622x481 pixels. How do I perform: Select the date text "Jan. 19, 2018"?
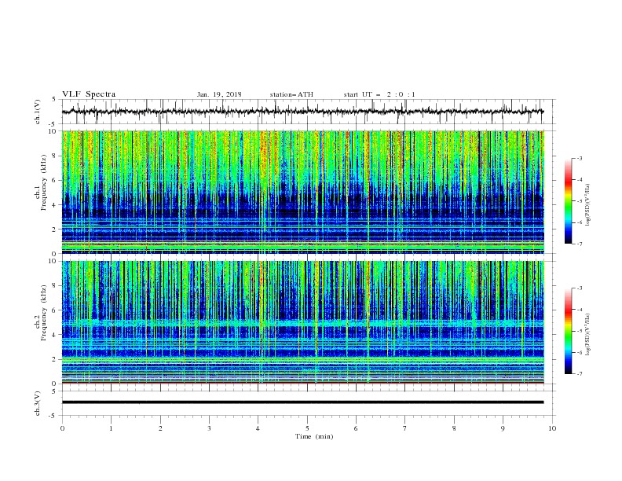coord(219,94)
